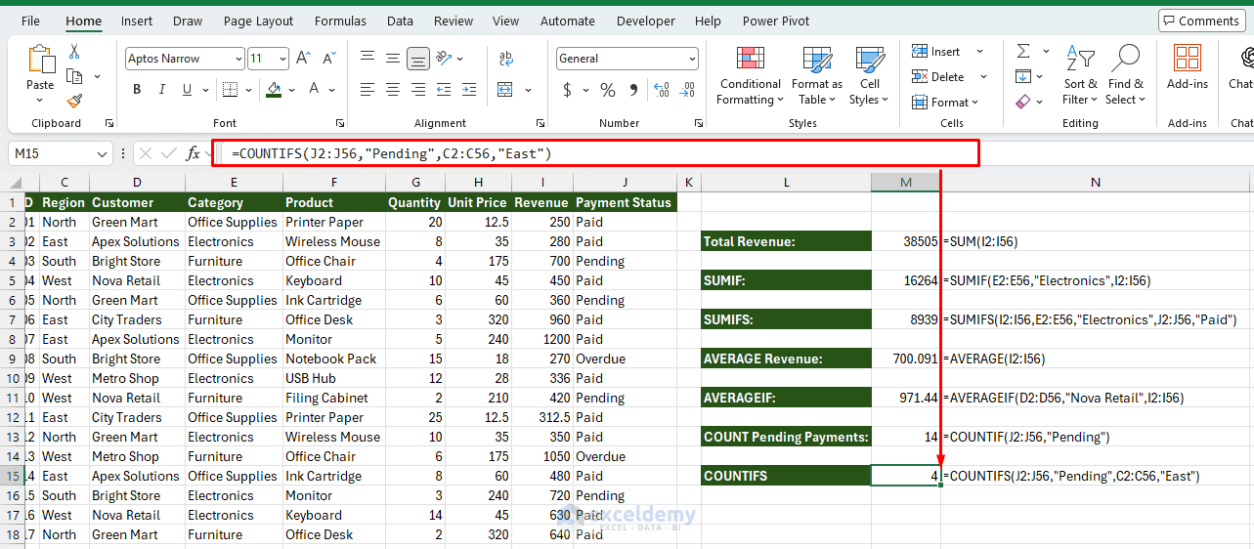
Task: Click the Fill down icon
Action: pos(1023,76)
